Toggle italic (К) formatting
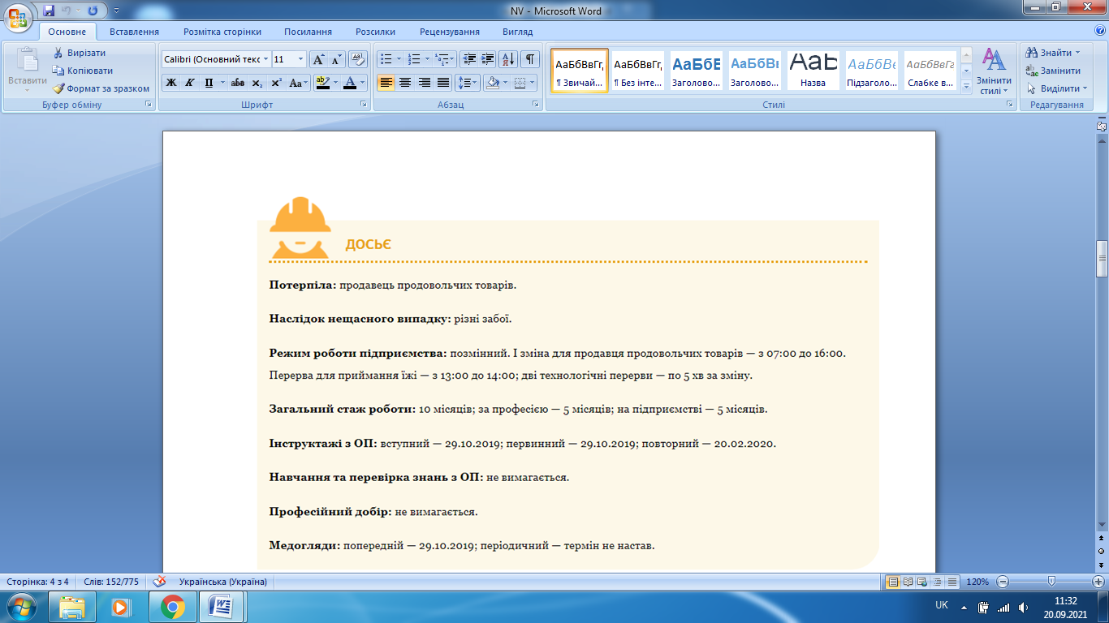The height and width of the screenshot is (623, 1109). pyautogui.click(x=190, y=83)
